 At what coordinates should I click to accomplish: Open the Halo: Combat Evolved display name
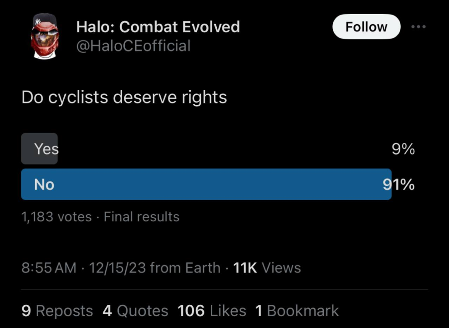pos(158,27)
